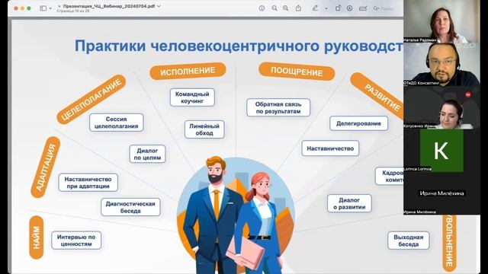
Task: Zoom in with the plus magnifier
Action: point(286,8)
